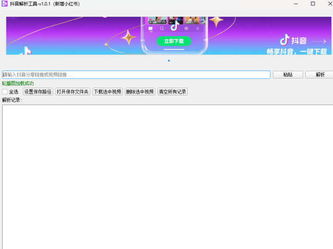Click inside the empty parse records list
333x249 pixels.
click(x=168, y=177)
